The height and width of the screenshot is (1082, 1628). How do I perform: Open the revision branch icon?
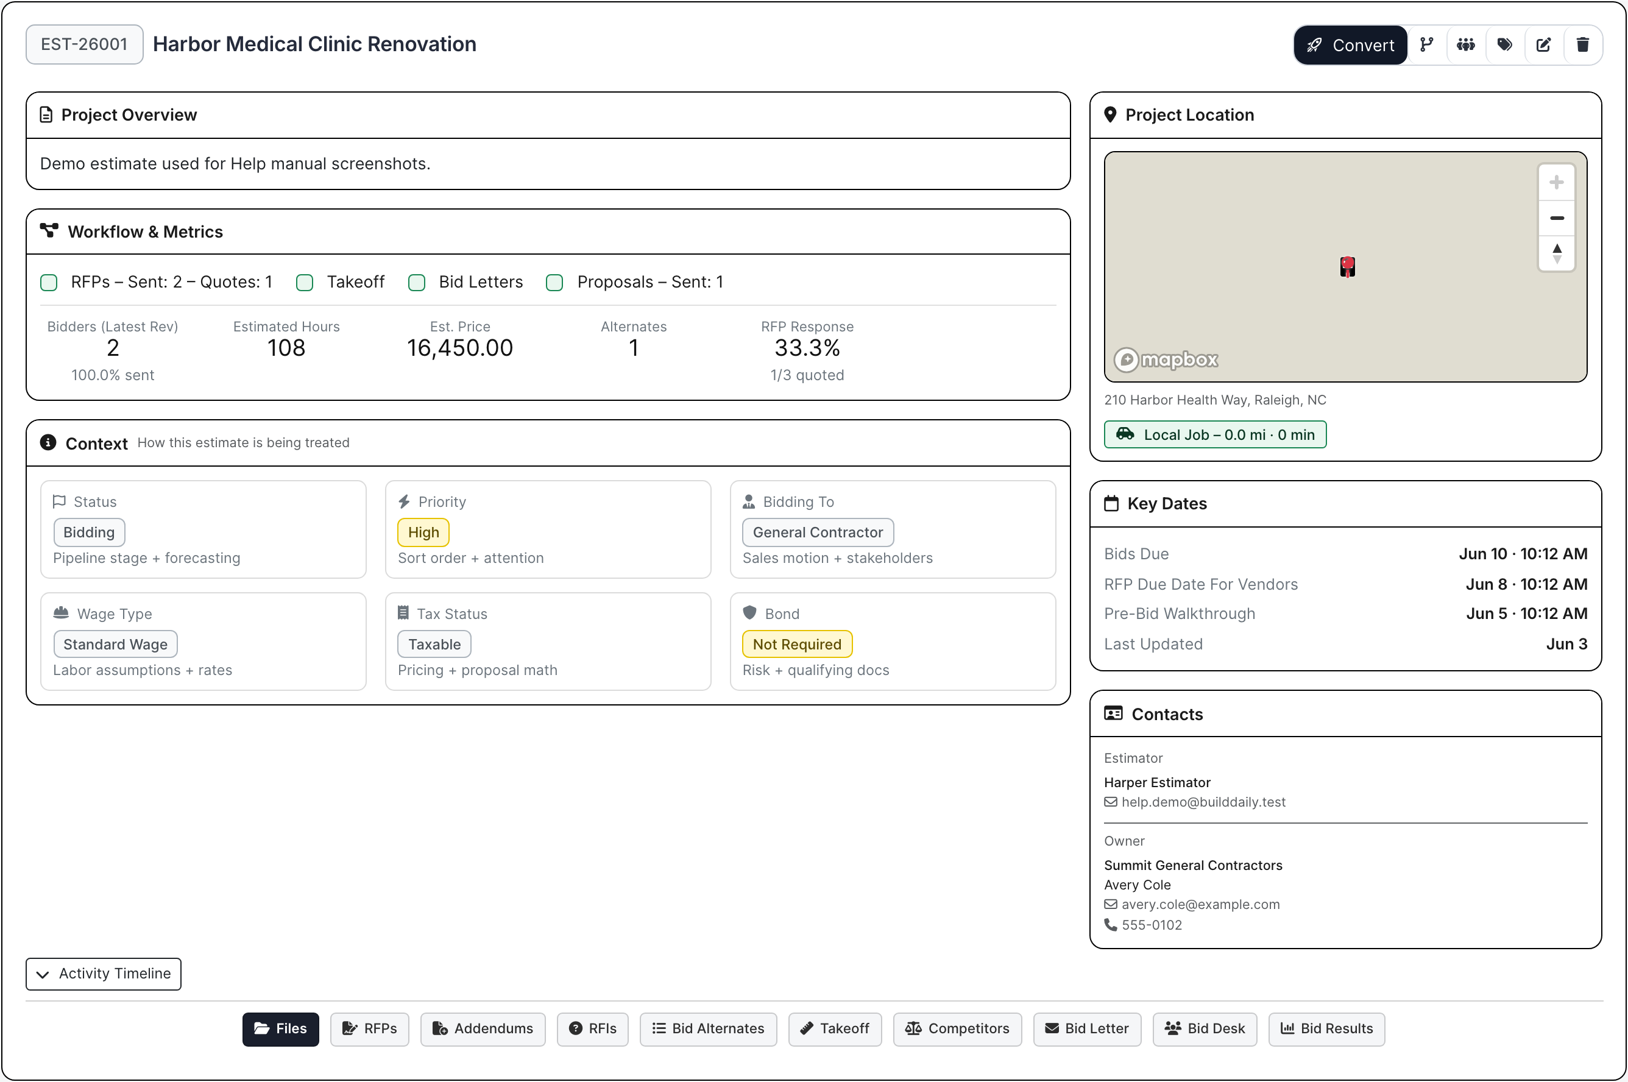pos(1426,45)
